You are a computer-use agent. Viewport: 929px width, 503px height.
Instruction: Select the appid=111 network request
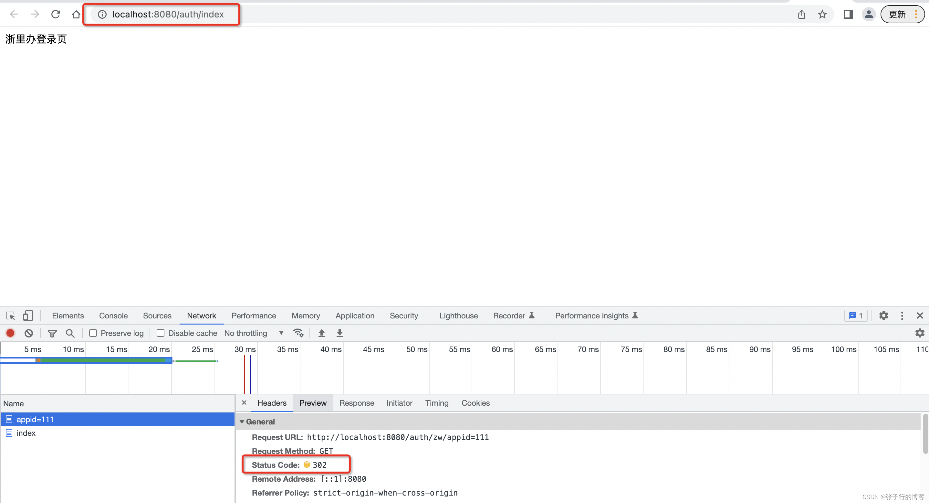tap(35, 419)
